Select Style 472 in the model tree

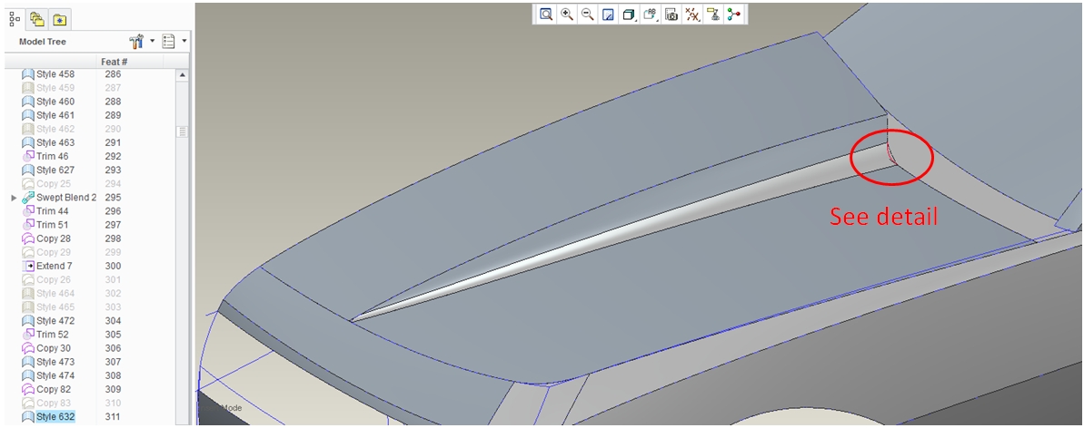tap(55, 320)
